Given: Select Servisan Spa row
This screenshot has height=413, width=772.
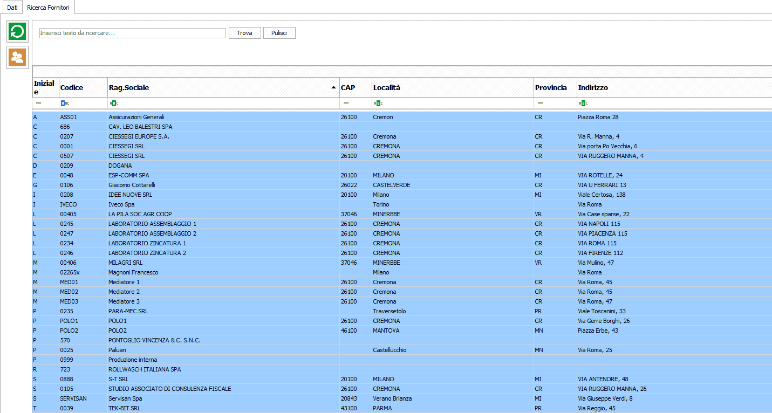Looking at the screenshot, I should [x=402, y=398].
